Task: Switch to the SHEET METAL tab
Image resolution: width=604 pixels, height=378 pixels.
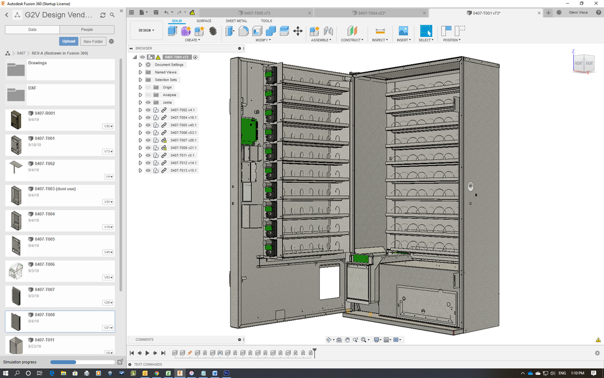Action: (237, 21)
